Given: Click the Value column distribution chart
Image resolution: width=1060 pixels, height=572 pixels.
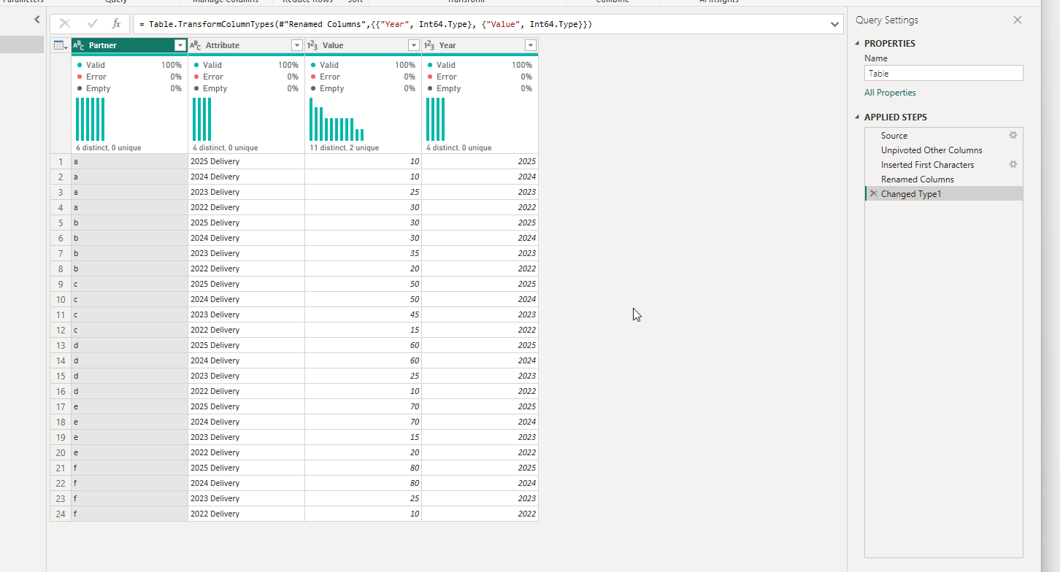Looking at the screenshot, I should [337, 119].
